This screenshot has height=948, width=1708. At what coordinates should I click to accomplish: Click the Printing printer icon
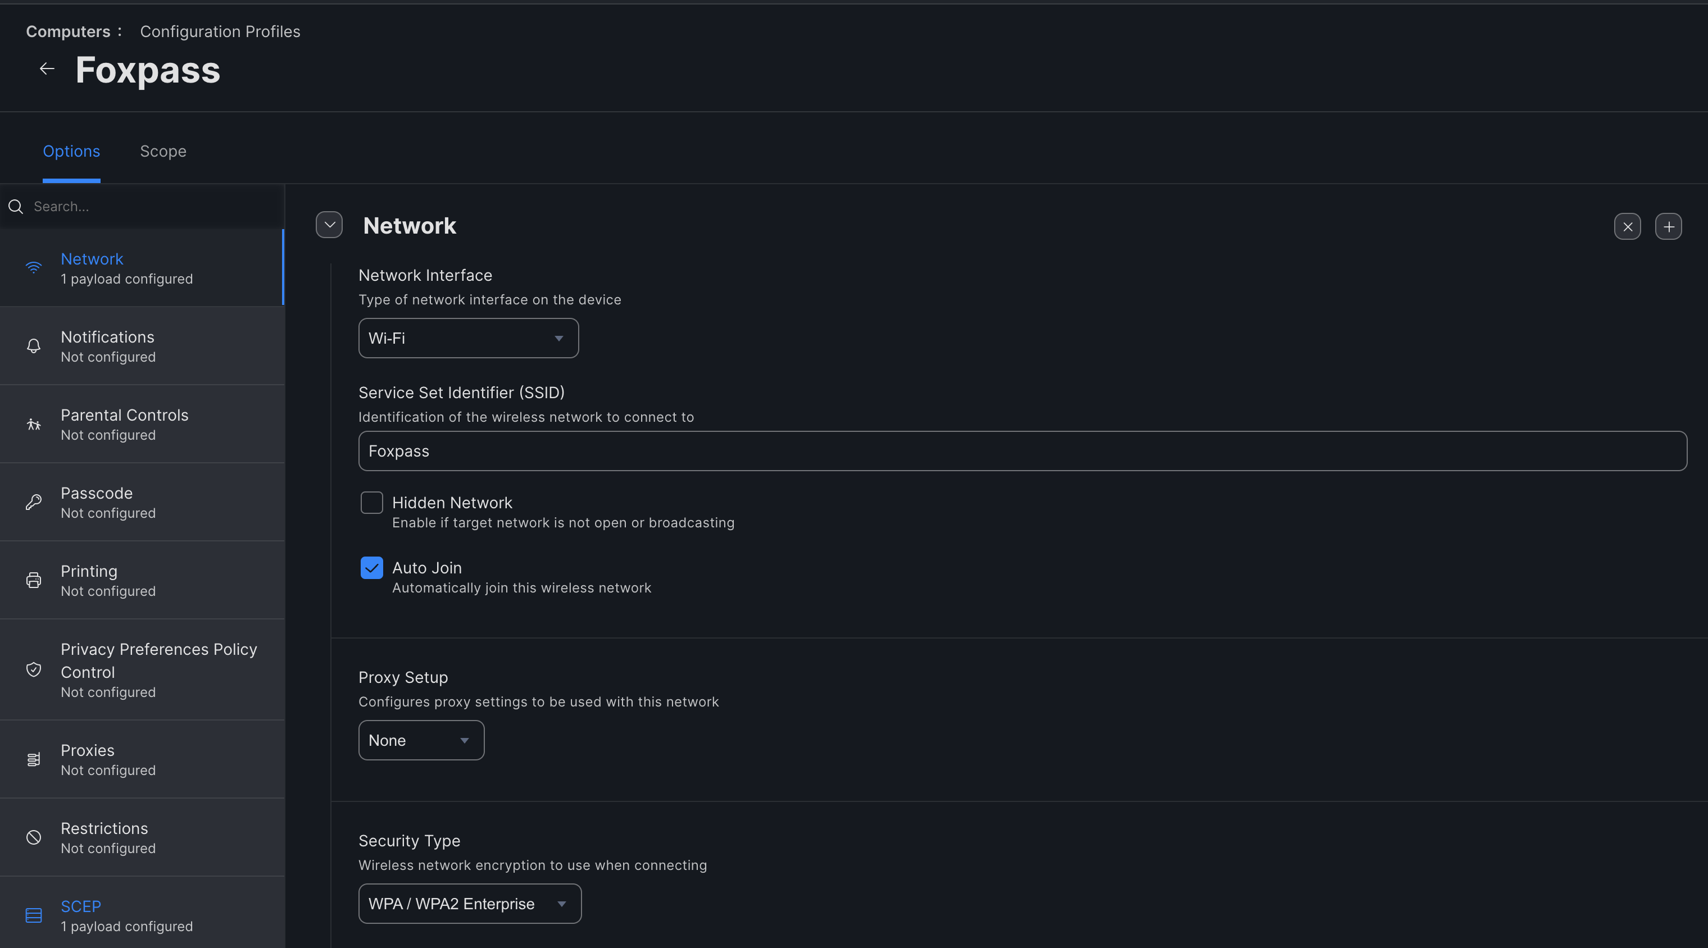(x=34, y=581)
